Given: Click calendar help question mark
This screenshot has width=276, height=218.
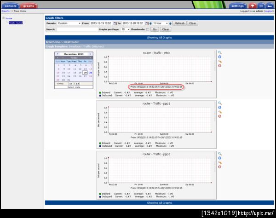Looking at the screenshot, I should (57, 54).
